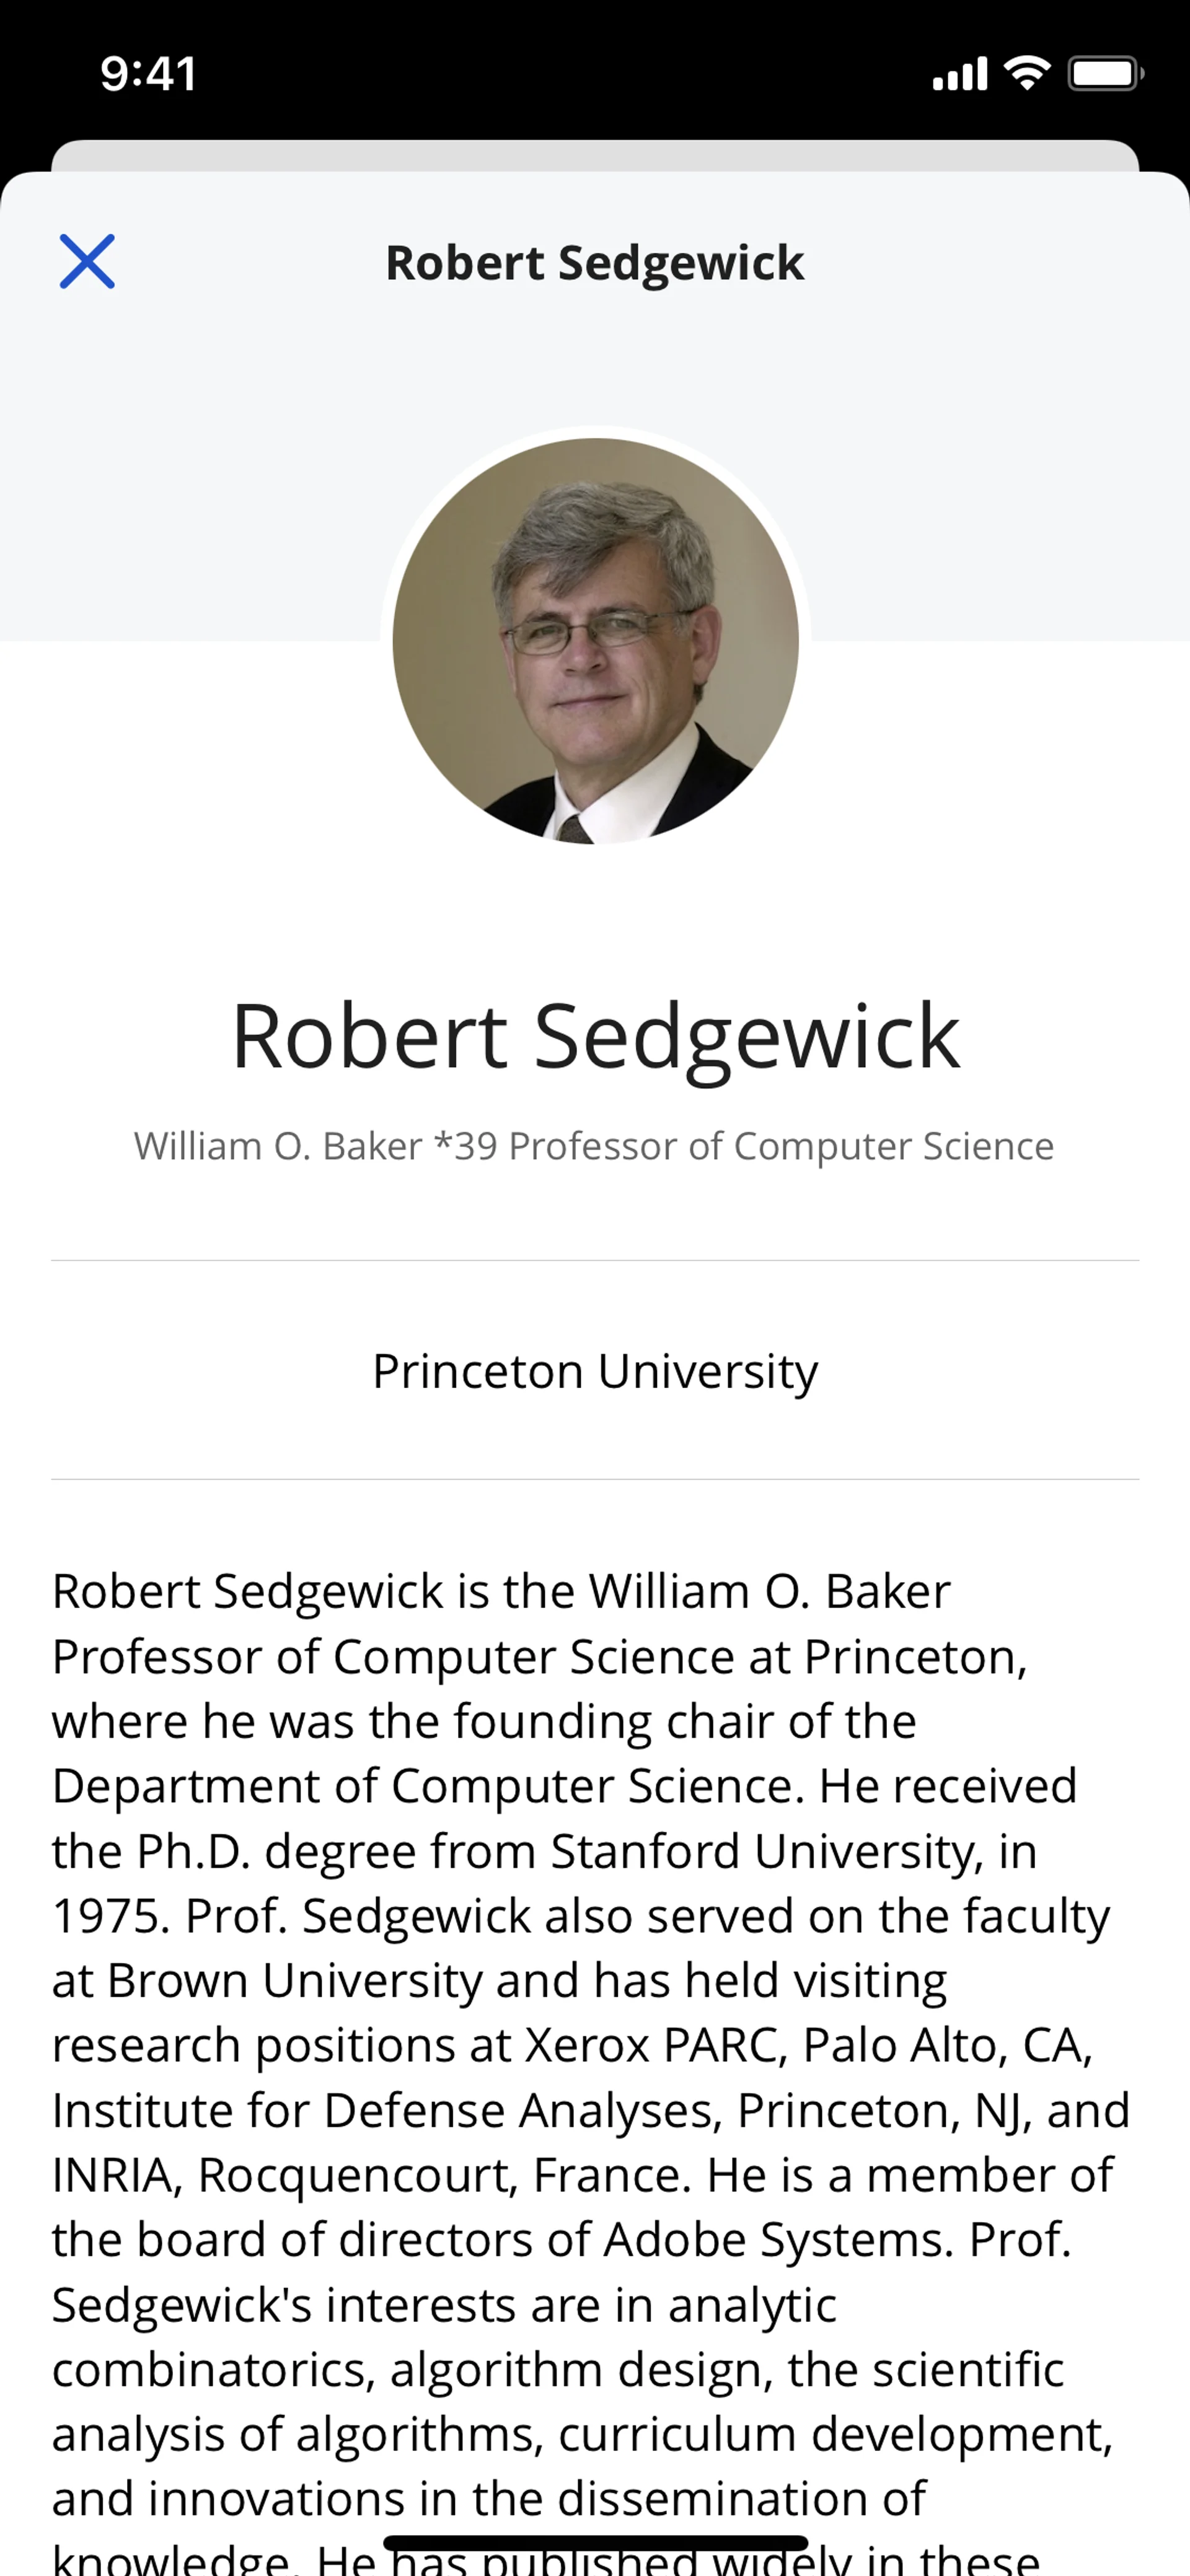Tap the bold header title Robert Sedgewick
This screenshot has width=1190, height=2576.
click(x=595, y=263)
